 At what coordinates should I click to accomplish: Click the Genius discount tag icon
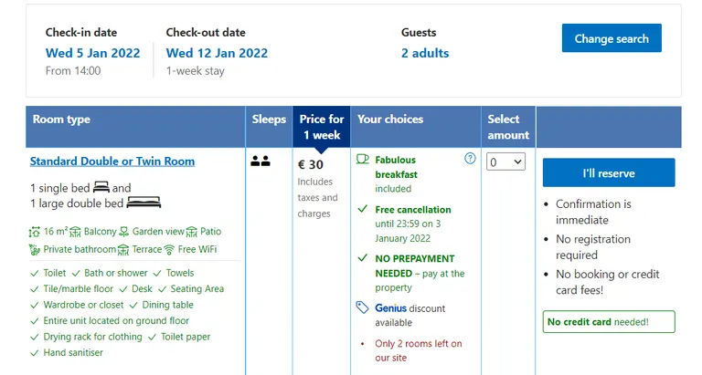(x=363, y=307)
